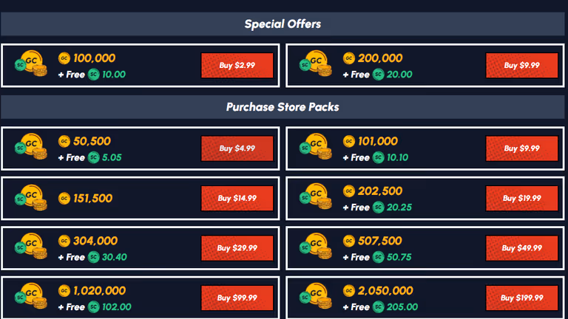Click the coin stack icon beside 151,500

(x=31, y=197)
